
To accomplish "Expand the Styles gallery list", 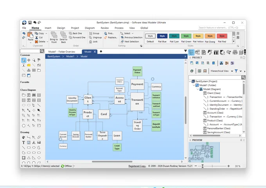I will [234, 41].
